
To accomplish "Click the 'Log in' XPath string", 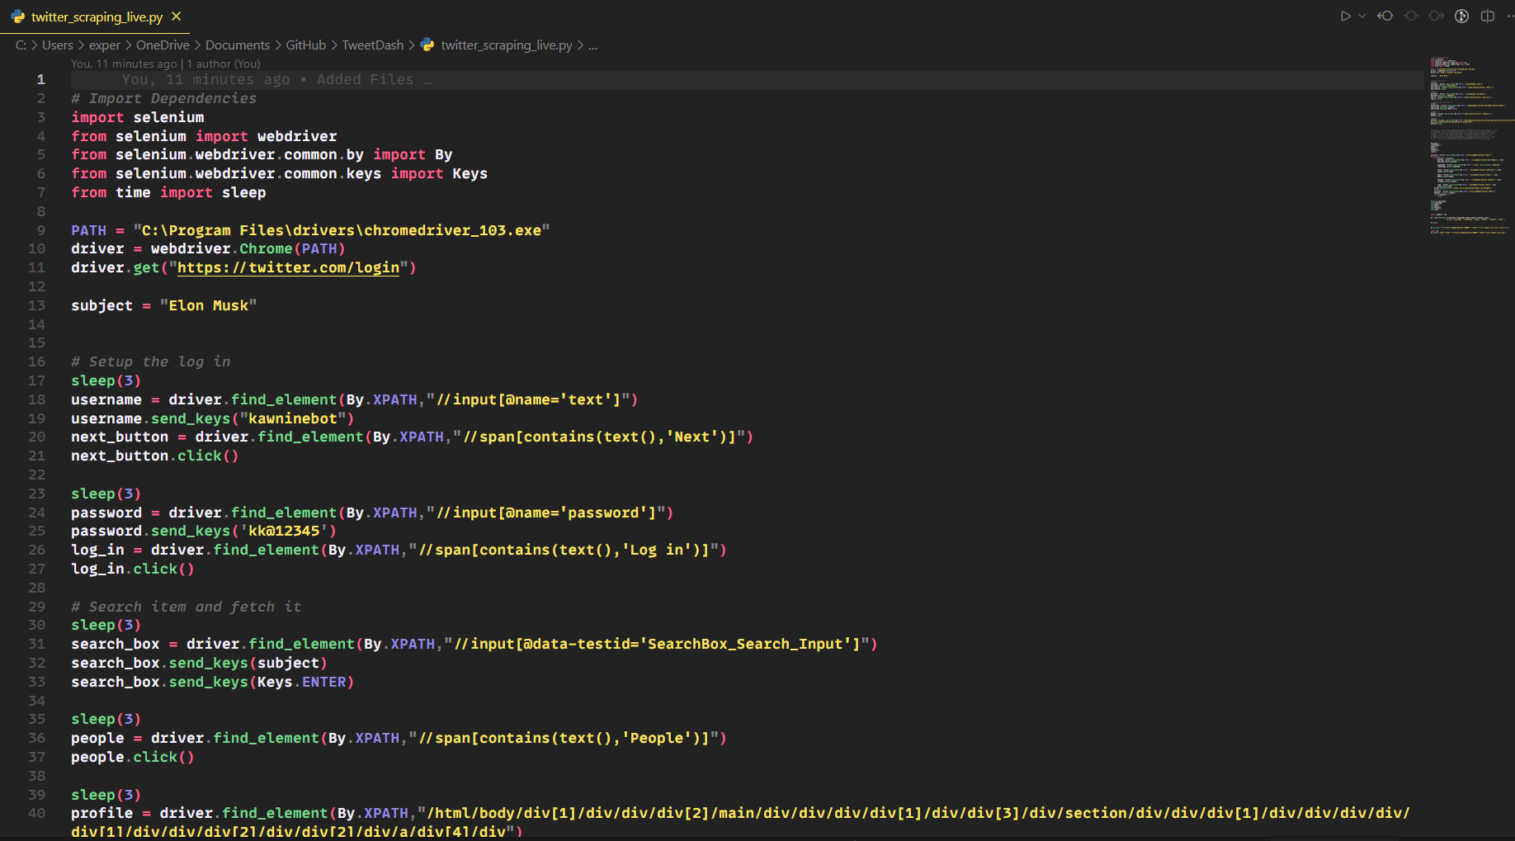I will tap(564, 550).
